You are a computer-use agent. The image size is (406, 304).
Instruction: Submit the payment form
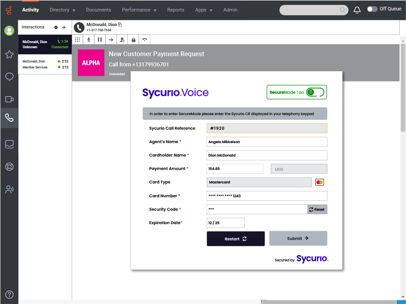(298, 238)
